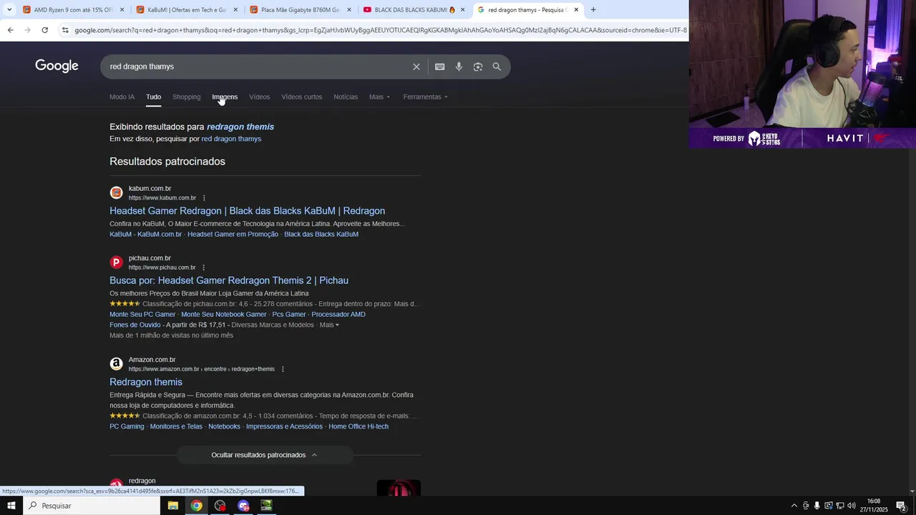The height and width of the screenshot is (515, 916).
Task: Close the Placa Mãe Gigabyte browser tab
Action: (349, 10)
